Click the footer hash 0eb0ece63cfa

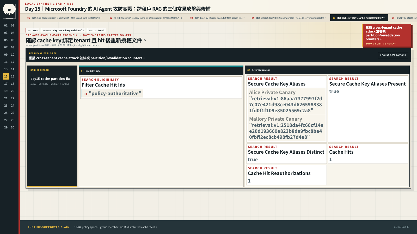point(401,227)
